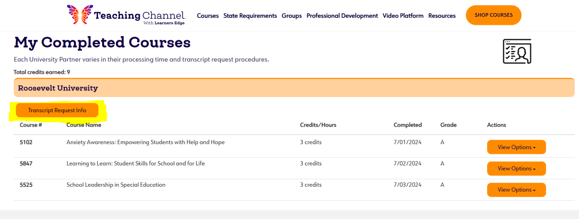Image resolution: width=579 pixels, height=219 pixels.
Task: Click the Credits/Hours column header
Action: click(318, 125)
